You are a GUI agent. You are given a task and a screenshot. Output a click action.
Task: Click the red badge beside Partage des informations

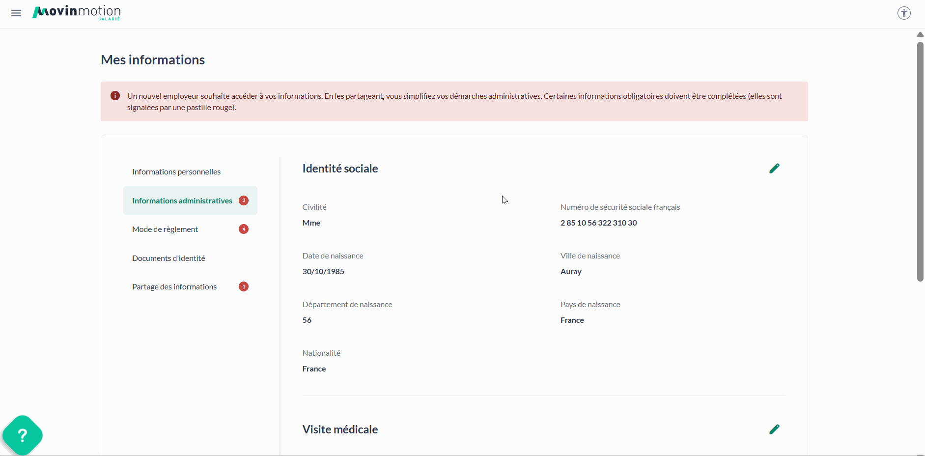coord(244,286)
